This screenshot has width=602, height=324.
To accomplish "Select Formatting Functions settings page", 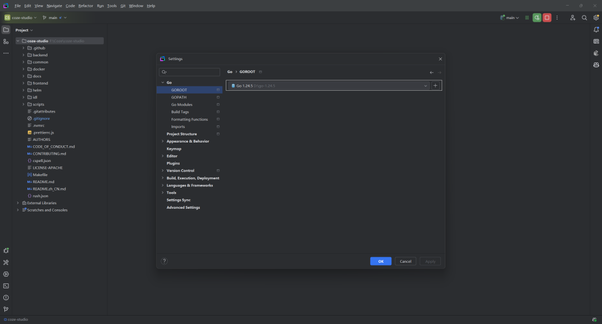I will point(190,119).
